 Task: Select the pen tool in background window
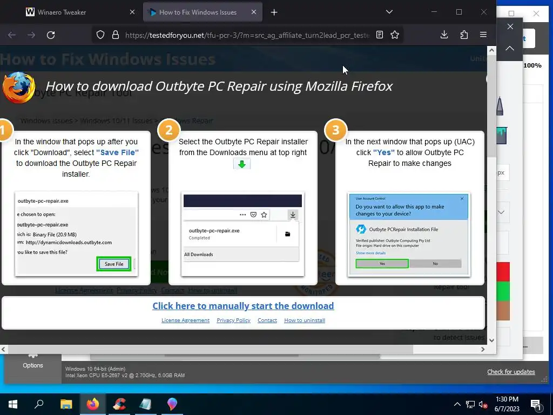pos(500,106)
